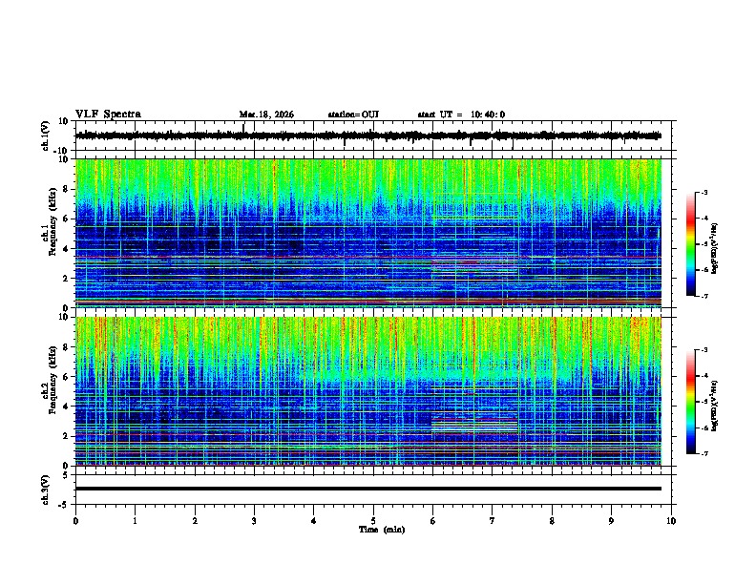Image resolution: width=756 pixels, height=584 pixels.
Task: Click the "4" tick on the time axis
Action: click(314, 521)
